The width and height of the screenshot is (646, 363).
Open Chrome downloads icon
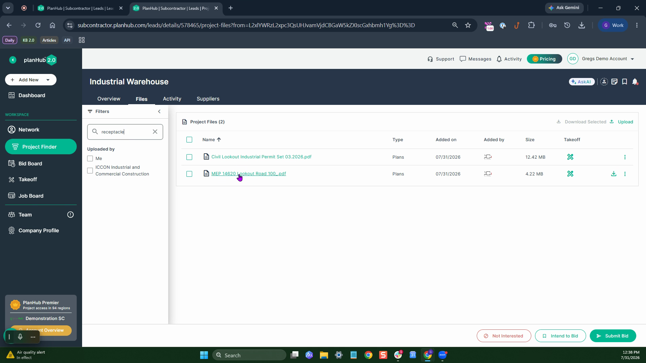coord(582,25)
